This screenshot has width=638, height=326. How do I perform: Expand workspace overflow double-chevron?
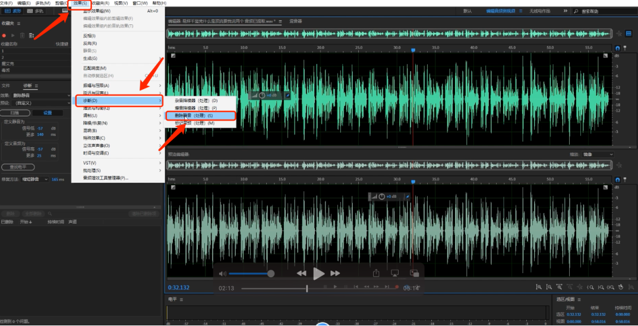click(565, 11)
